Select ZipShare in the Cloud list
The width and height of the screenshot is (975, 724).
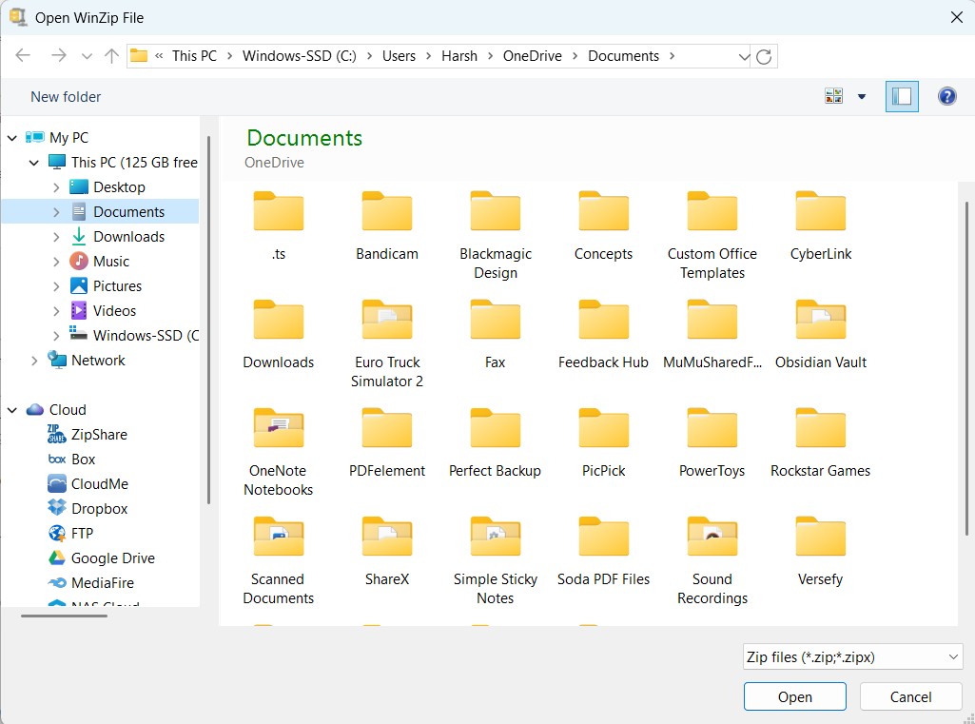click(x=98, y=435)
